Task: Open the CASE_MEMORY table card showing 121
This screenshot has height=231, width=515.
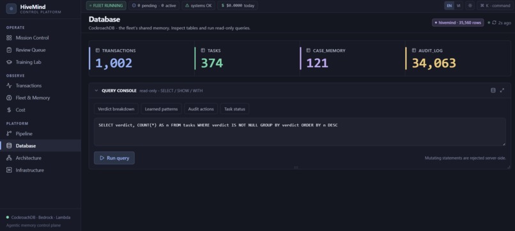Action: click(x=353, y=59)
